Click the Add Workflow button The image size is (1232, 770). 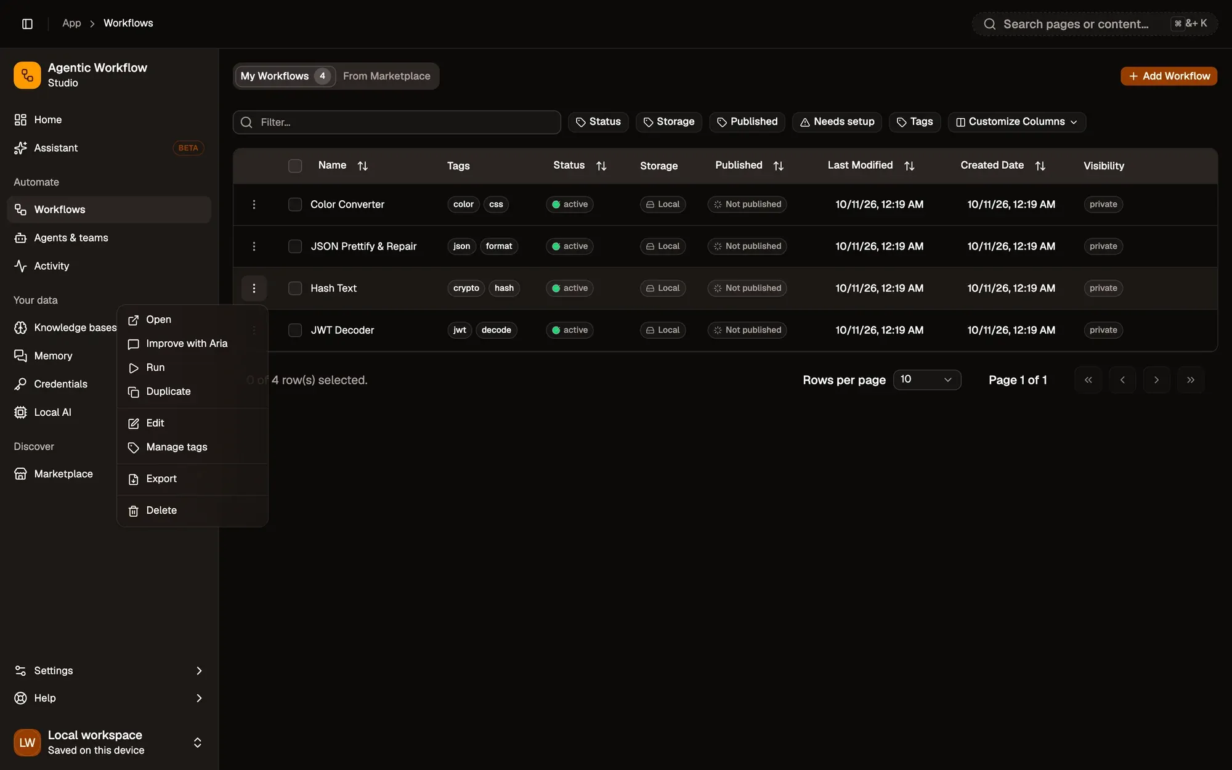click(1169, 76)
